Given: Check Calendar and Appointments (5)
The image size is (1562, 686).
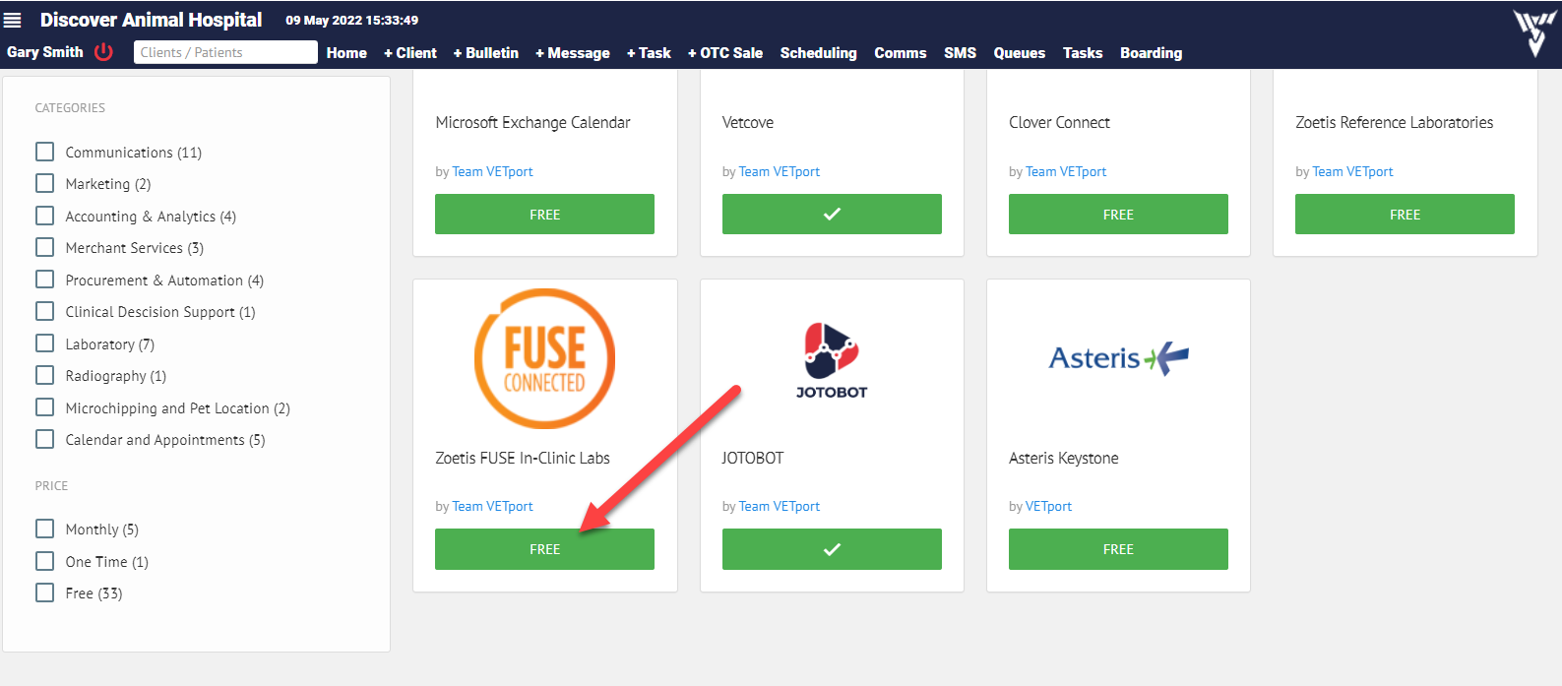Looking at the screenshot, I should pyautogui.click(x=44, y=439).
